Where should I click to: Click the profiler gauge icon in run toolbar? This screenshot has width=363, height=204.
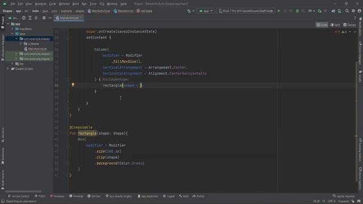pos(310,11)
